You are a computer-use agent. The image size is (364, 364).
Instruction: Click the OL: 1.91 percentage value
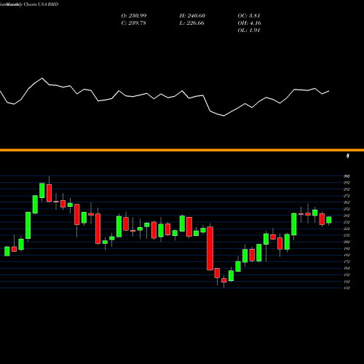click(249, 31)
